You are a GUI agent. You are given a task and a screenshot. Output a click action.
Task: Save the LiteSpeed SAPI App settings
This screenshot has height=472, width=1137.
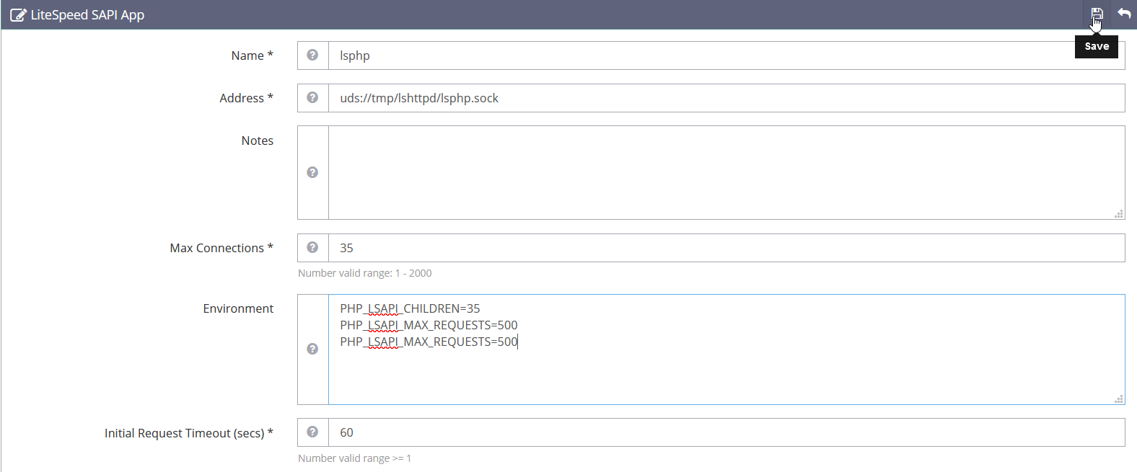tap(1097, 14)
